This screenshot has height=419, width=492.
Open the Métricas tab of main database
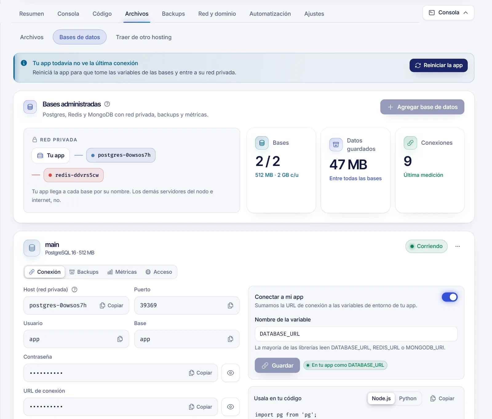coord(122,272)
